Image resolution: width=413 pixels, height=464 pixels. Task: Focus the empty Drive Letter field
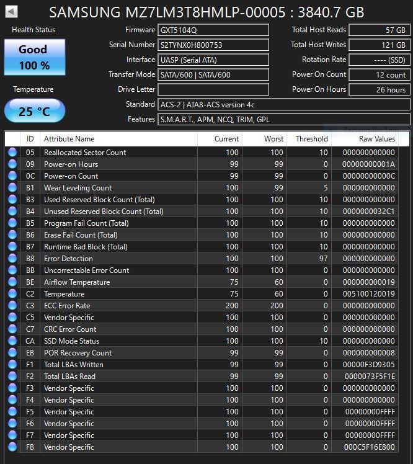(213, 89)
